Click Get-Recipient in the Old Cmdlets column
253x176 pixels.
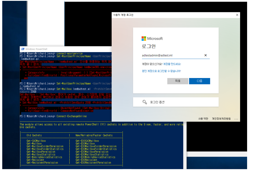tap(35, 160)
